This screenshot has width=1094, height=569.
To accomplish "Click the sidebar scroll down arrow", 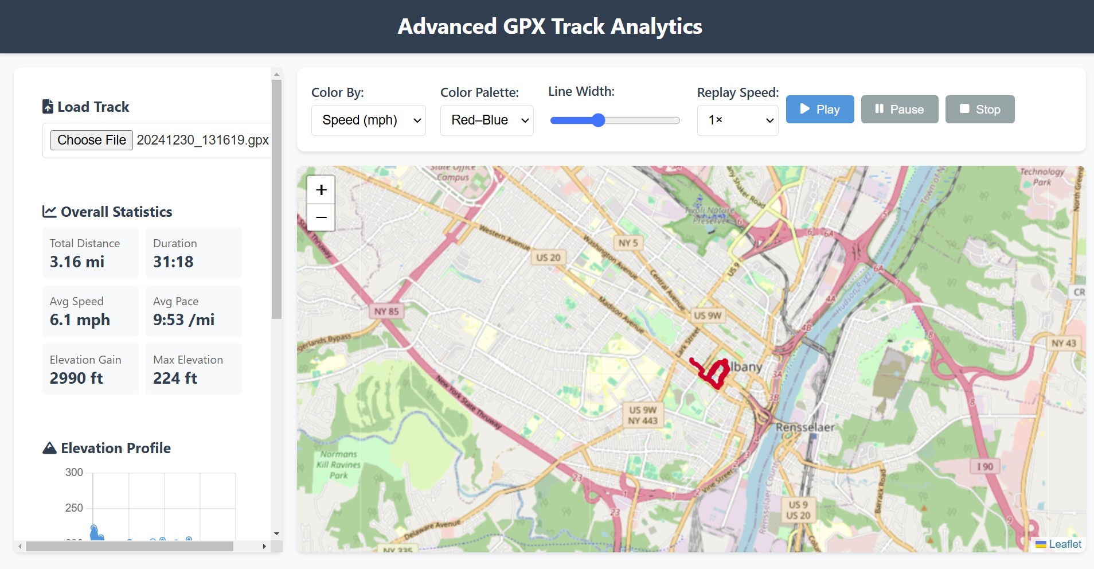I will click(x=276, y=533).
